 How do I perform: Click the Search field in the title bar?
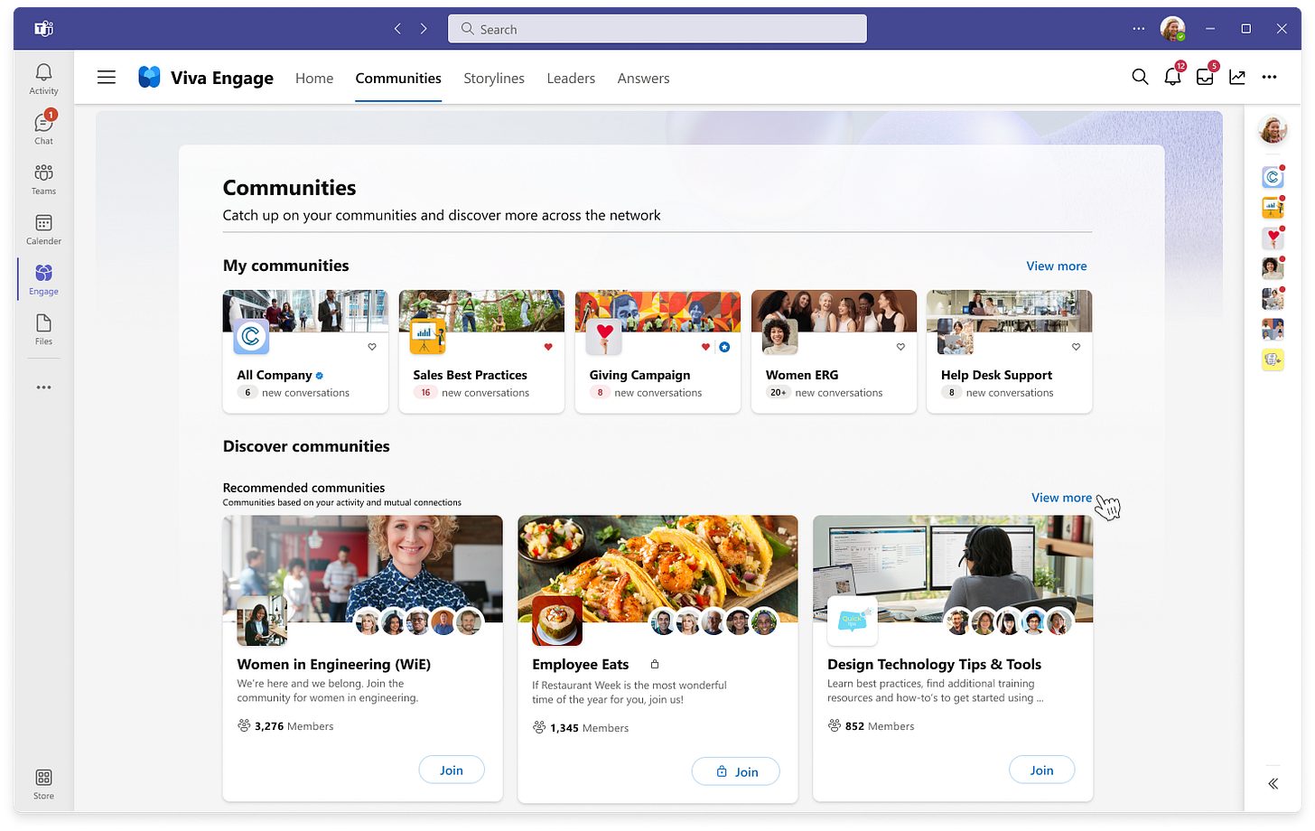657,28
